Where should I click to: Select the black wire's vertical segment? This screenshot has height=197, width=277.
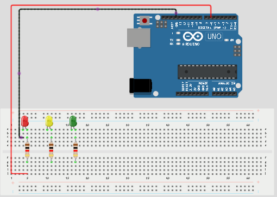pyautogui.click(x=19, y=74)
